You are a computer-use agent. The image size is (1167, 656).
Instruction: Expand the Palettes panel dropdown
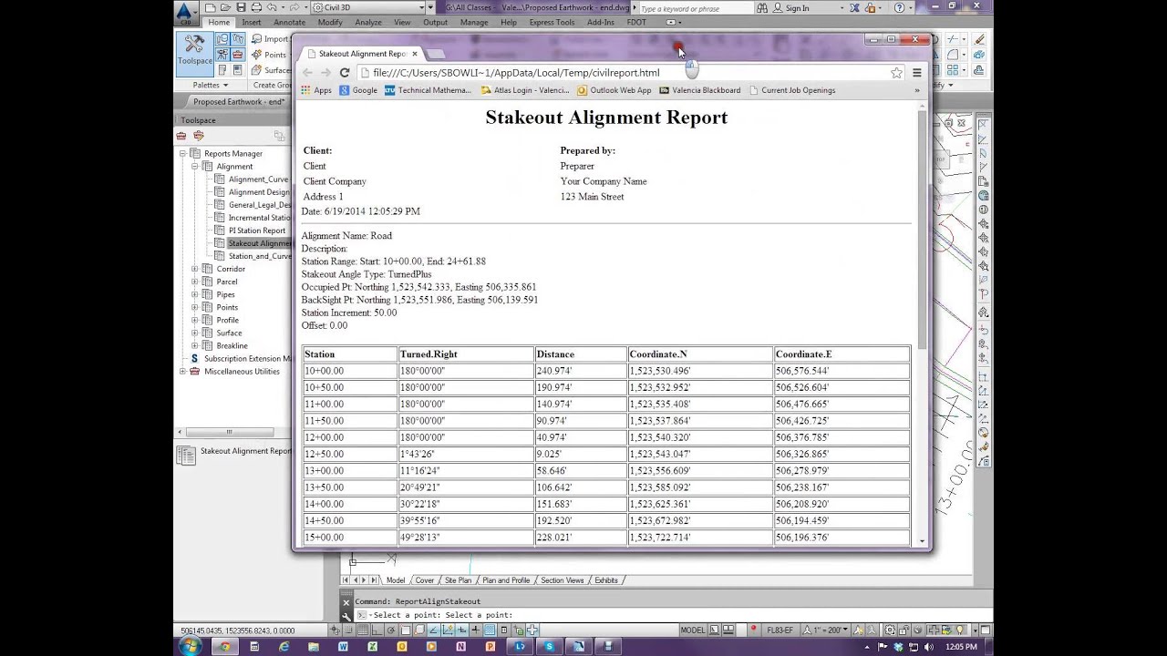point(211,85)
